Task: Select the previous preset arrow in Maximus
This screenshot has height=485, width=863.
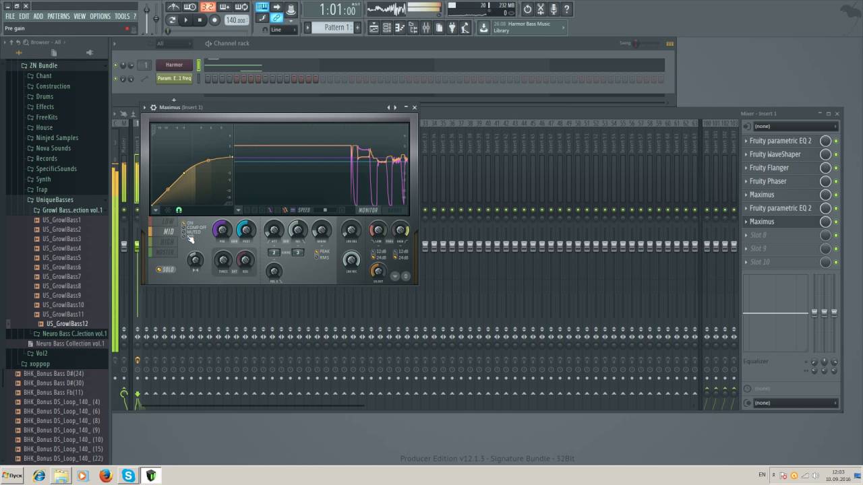Action: pos(388,107)
